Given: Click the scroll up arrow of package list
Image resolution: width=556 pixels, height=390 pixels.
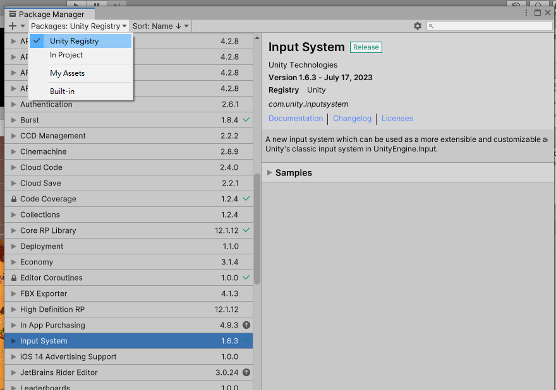Looking at the screenshot, I should click(257, 37).
